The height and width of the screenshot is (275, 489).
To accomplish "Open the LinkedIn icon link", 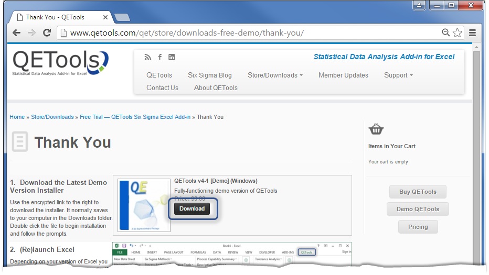I will point(172,57).
